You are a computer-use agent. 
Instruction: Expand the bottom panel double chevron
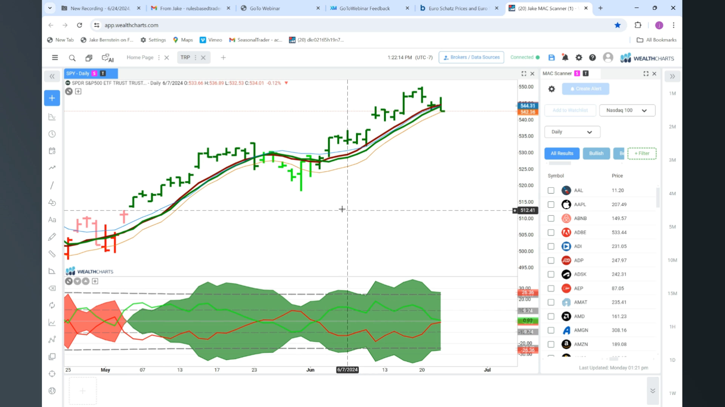[x=652, y=391]
